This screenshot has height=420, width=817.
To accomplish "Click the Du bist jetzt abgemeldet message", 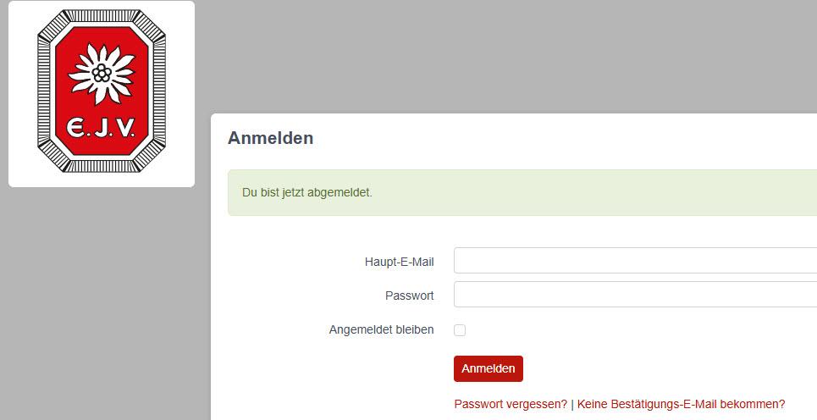I will coord(306,192).
